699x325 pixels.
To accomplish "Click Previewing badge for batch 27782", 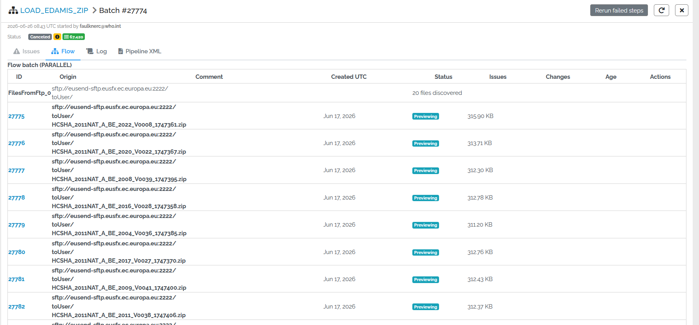I will coord(425,307).
